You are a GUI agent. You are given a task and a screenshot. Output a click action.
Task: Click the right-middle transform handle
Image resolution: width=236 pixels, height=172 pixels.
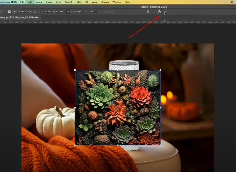160,107
